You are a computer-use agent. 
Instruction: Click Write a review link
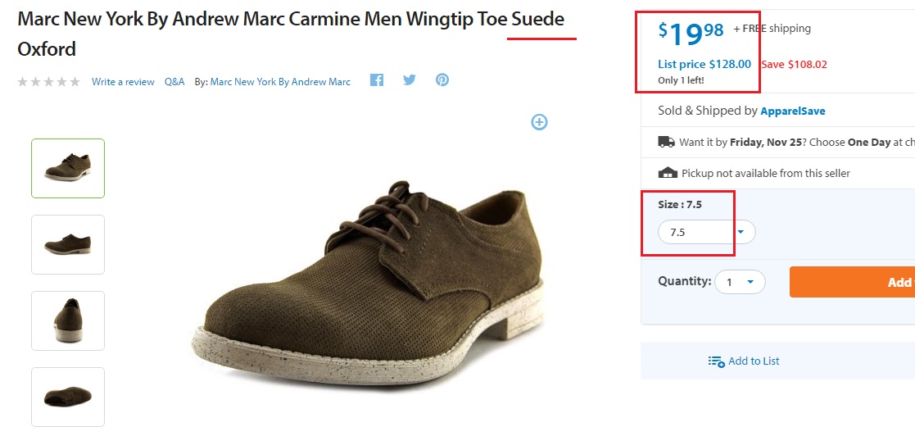point(123,82)
